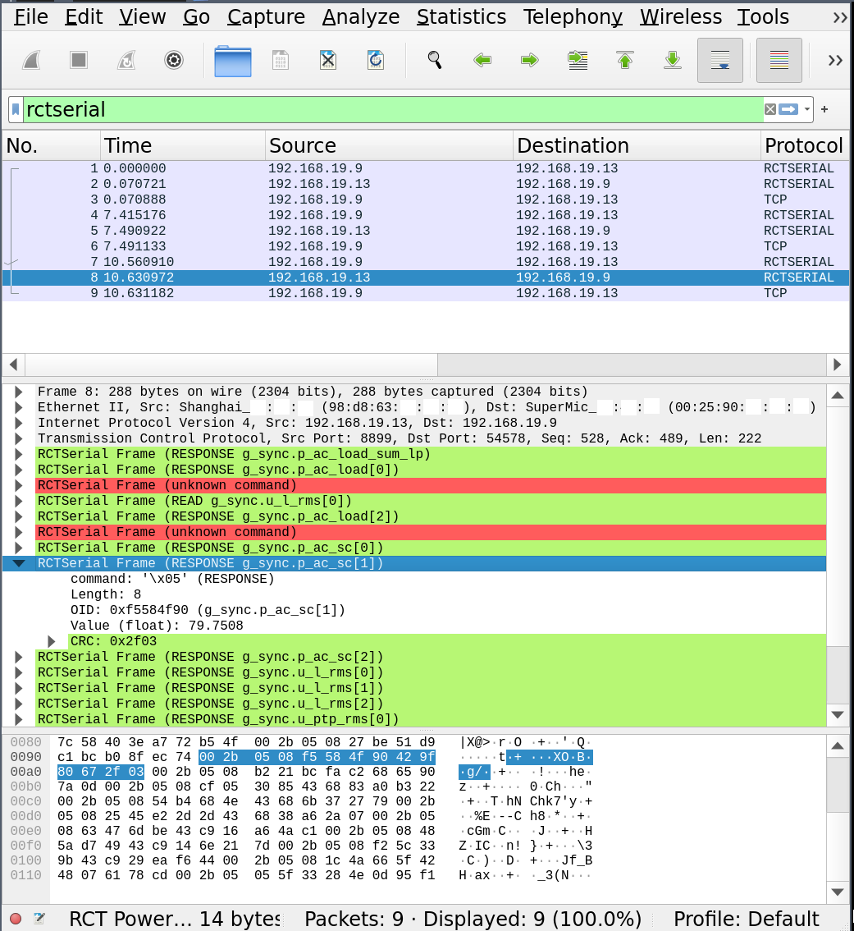Find a packet magnifier icon
This screenshot has width=854, height=931.
(x=435, y=60)
